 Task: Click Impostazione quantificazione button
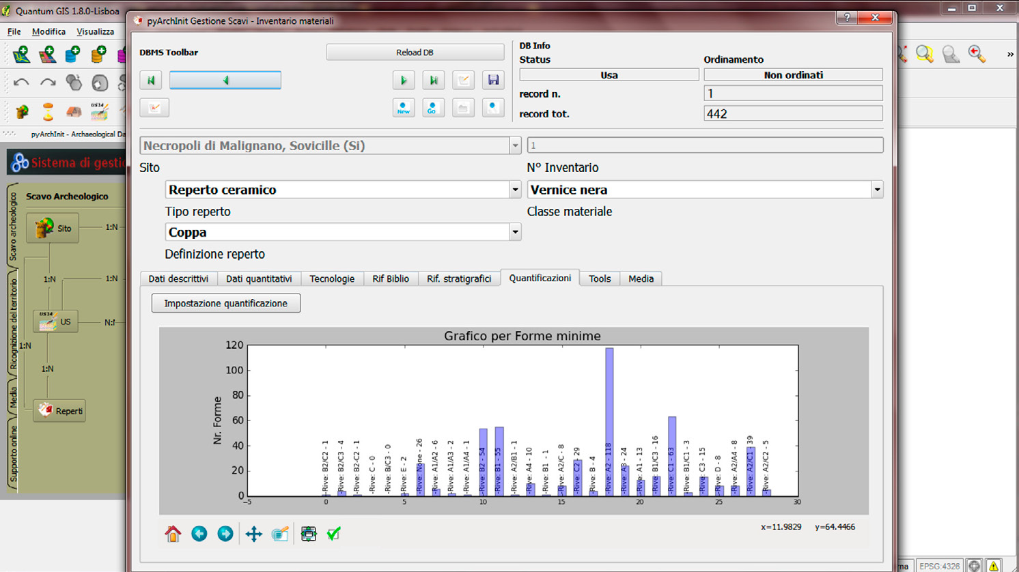click(x=225, y=303)
